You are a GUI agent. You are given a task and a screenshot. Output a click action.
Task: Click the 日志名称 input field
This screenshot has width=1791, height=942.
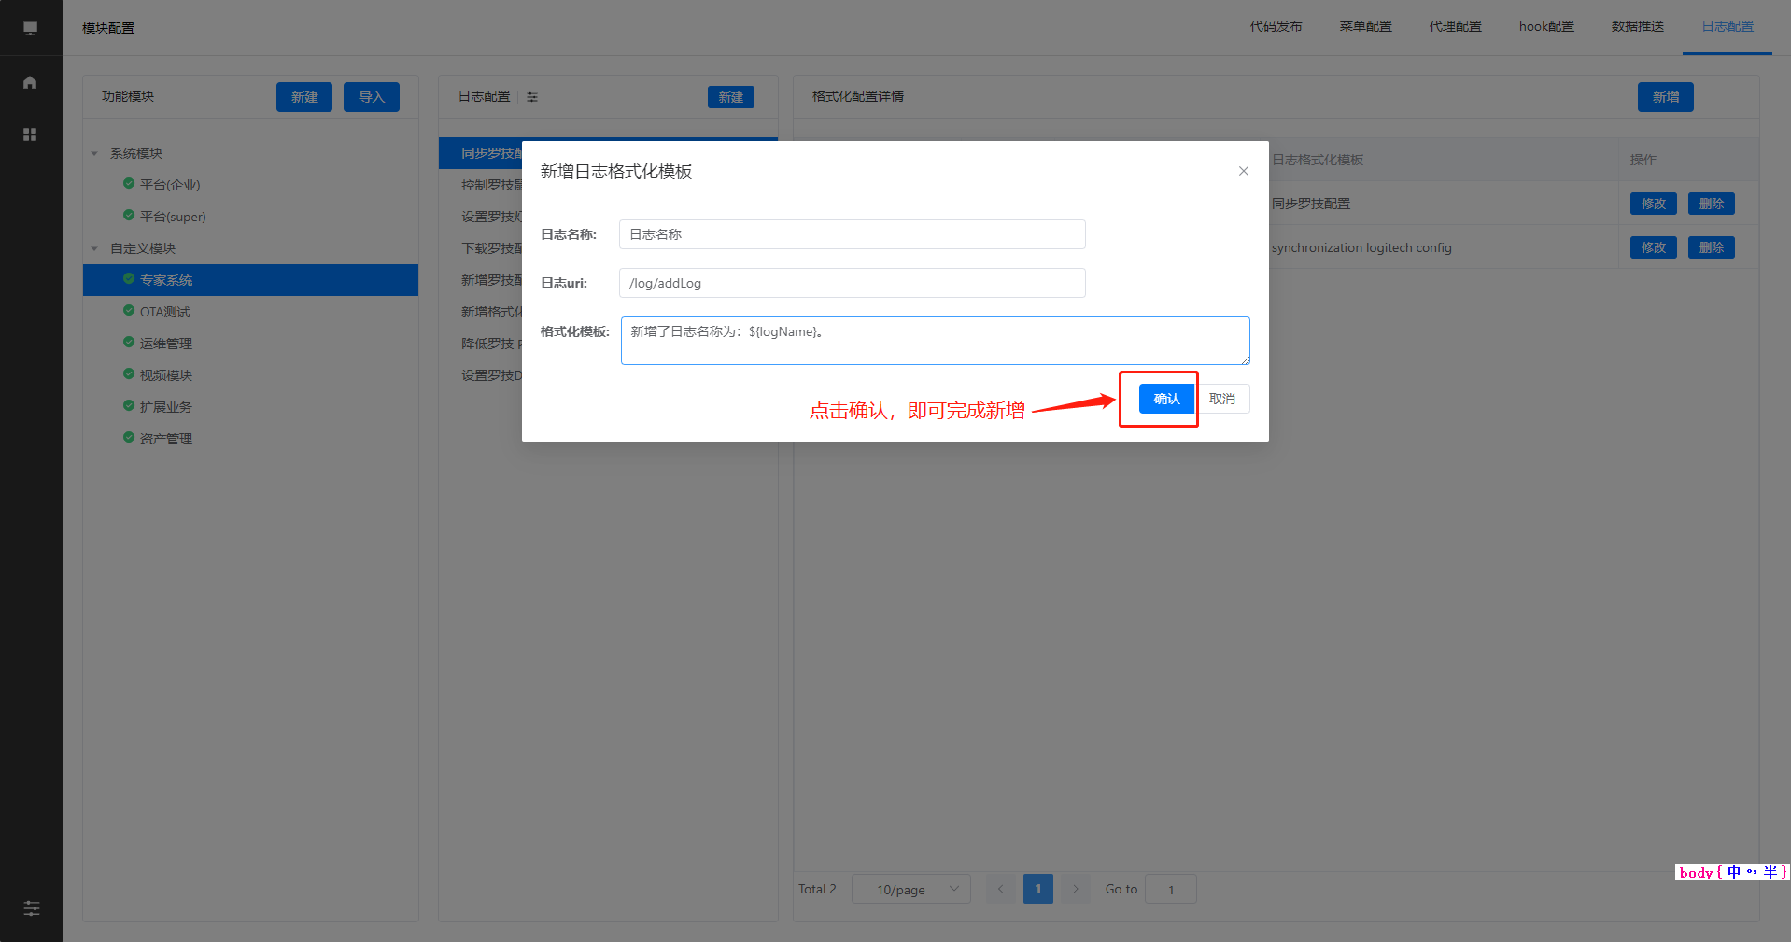pos(852,234)
